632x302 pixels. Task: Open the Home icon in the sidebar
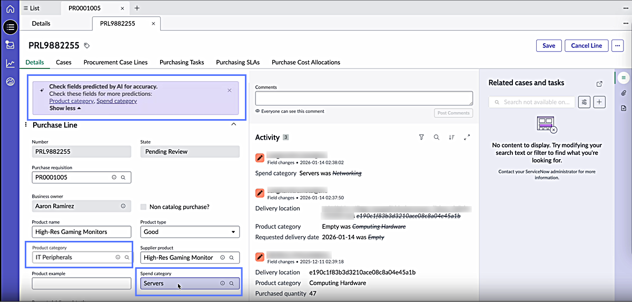10,9
